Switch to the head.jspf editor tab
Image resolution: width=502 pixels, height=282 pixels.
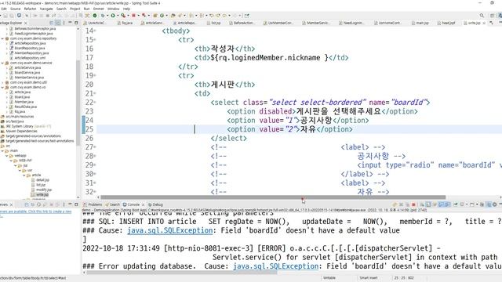[446, 23]
